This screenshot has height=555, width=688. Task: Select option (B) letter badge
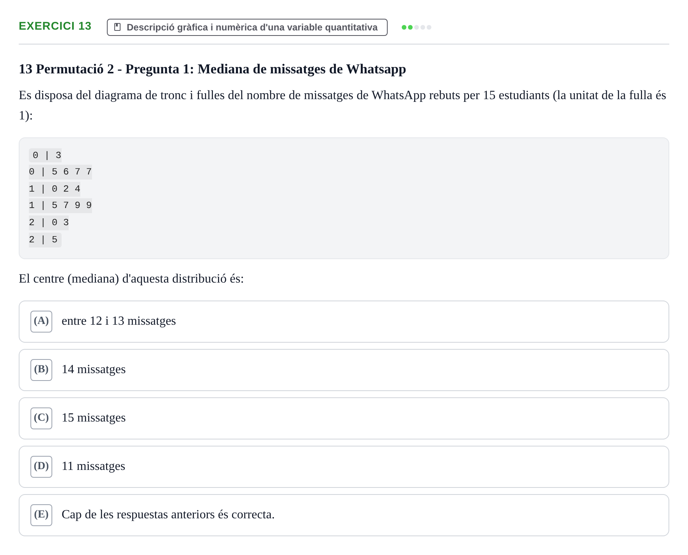coord(41,370)
